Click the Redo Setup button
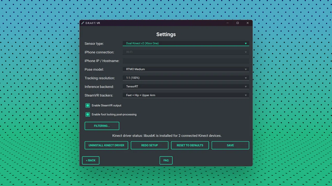332x186 pixels. point(149,145)
